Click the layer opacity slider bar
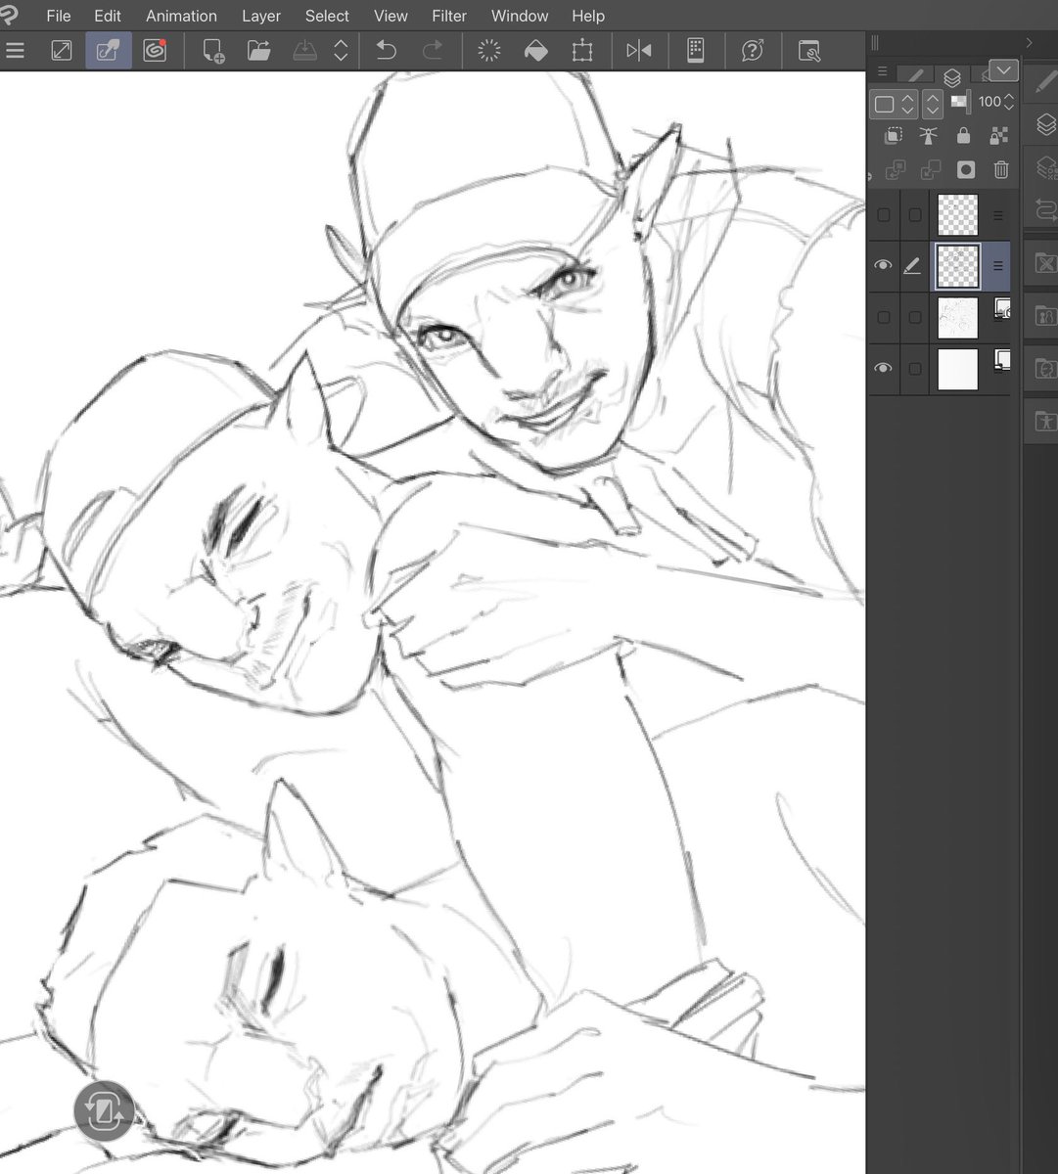This screenshot has height=1174, width=1058. pyautogui.click(x=959, y=102)
